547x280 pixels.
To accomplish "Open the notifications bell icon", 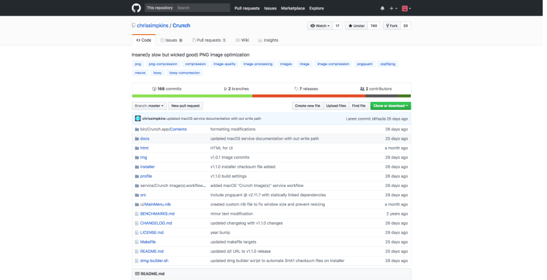I will (382, 8).
